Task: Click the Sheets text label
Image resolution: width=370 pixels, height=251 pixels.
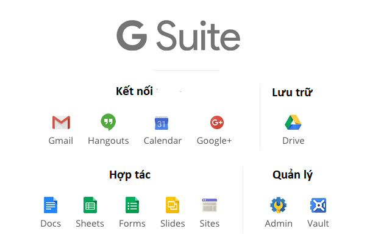Action: pyautogui.click(x=90, y=224)
